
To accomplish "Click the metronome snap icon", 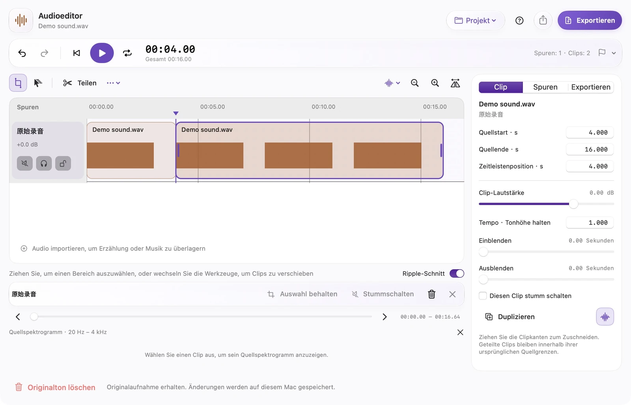I will click(x=455, y=83).
